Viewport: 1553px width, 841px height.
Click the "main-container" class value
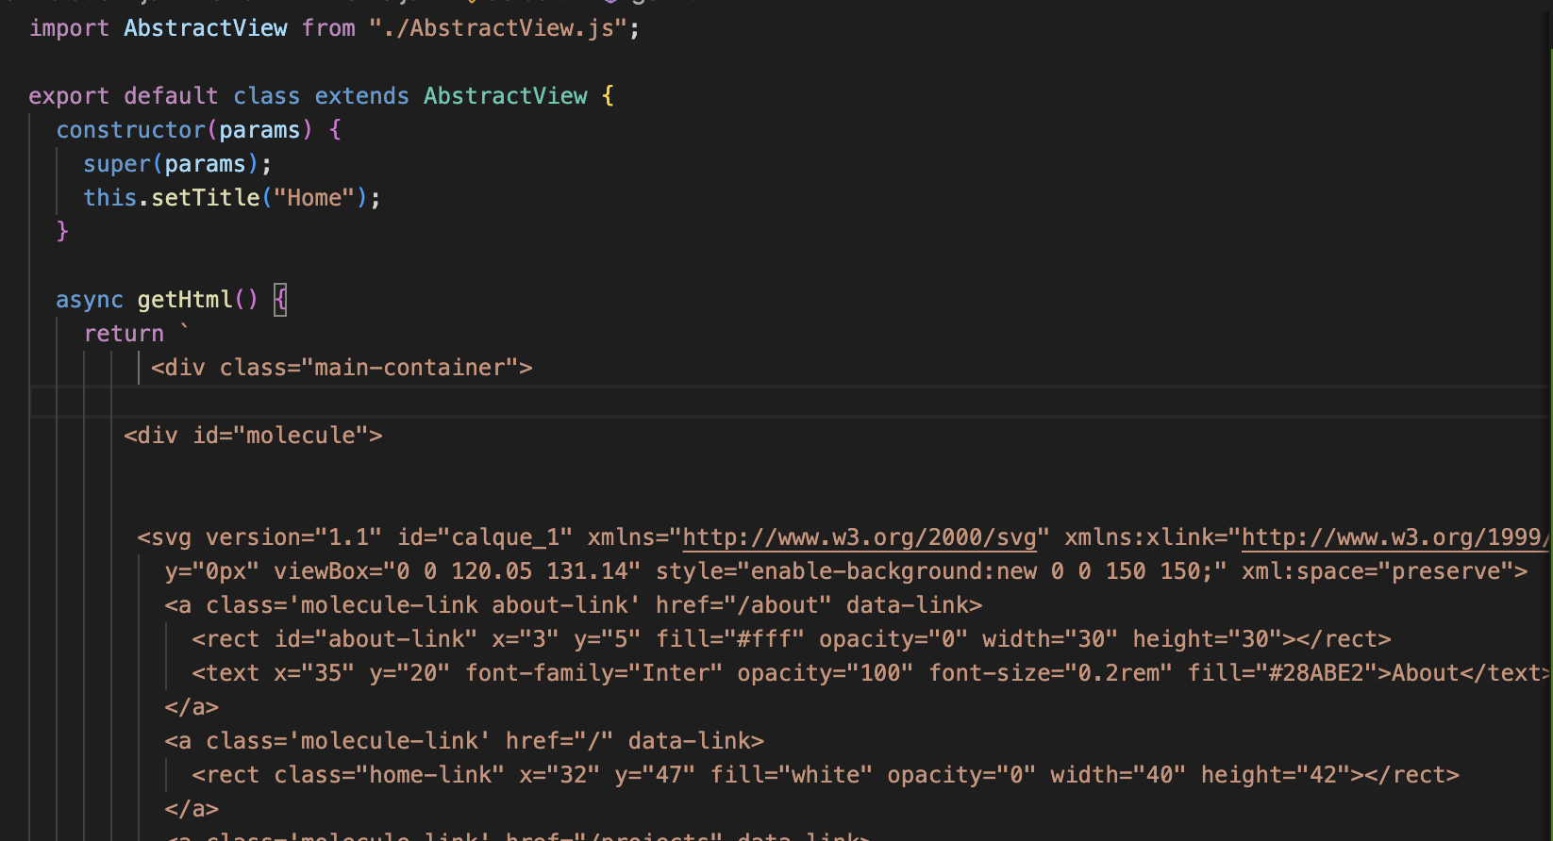point(409,368)
